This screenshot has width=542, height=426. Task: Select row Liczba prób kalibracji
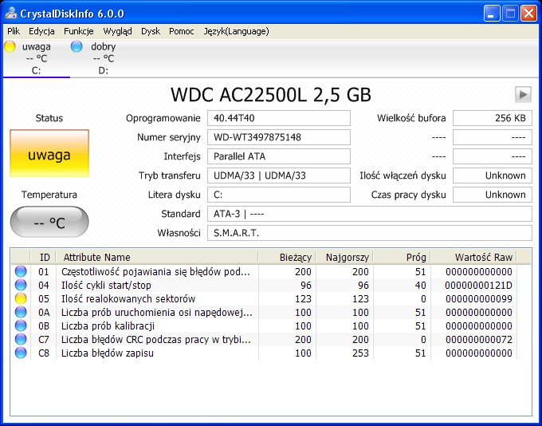click(264, 325)
